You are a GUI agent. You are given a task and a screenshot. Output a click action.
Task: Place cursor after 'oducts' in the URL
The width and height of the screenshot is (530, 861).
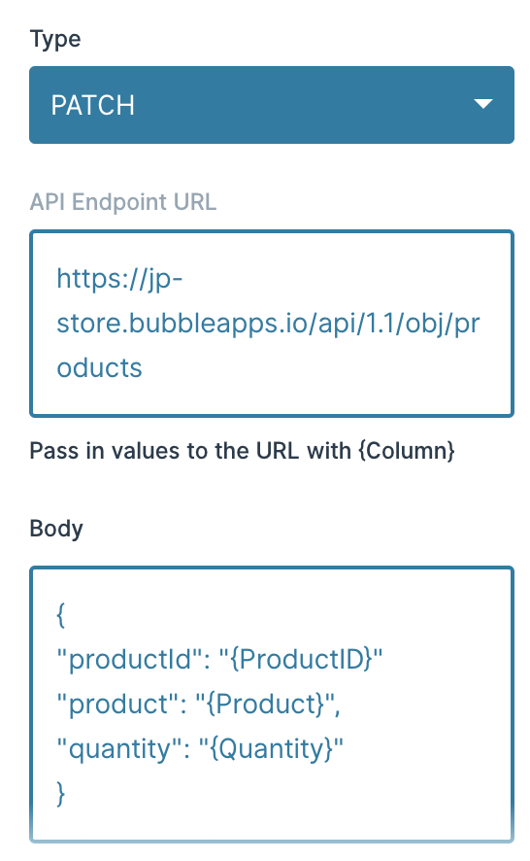pyautogui.click(x=142, y=368)
